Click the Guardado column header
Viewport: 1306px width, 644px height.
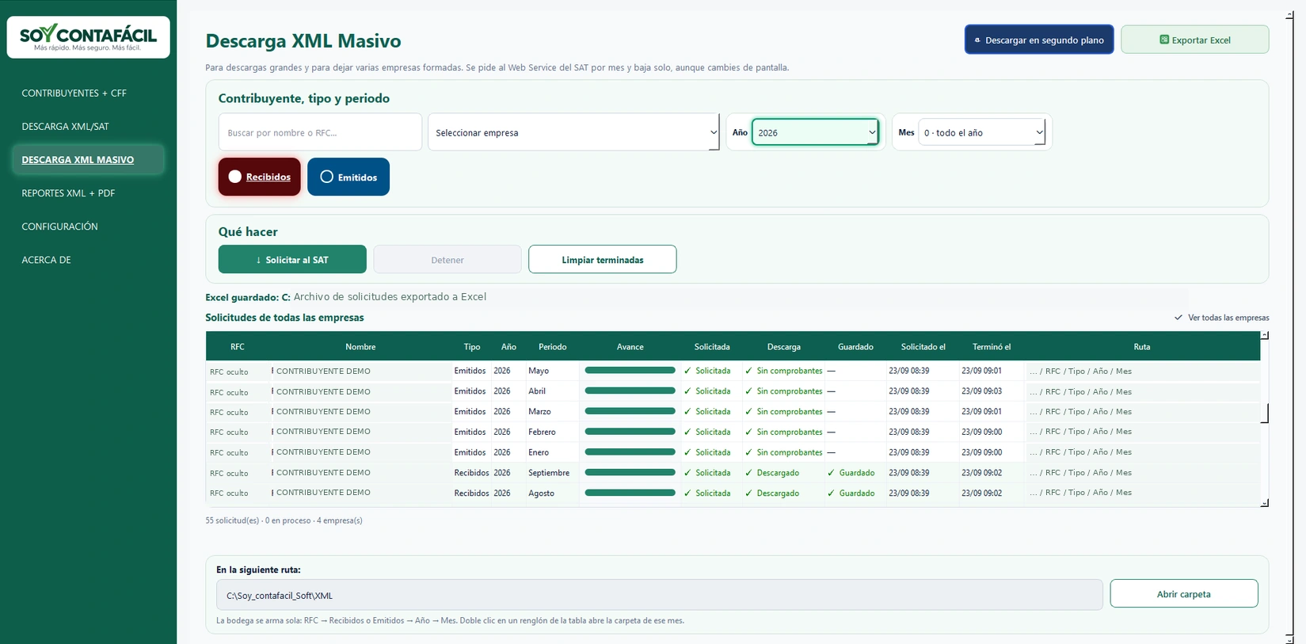(x=855, y=346)
